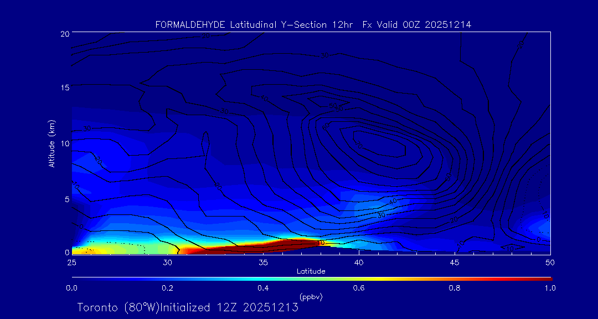Click the latitude 45 tick label
This screenshot has width=598, height=319.
455,262
